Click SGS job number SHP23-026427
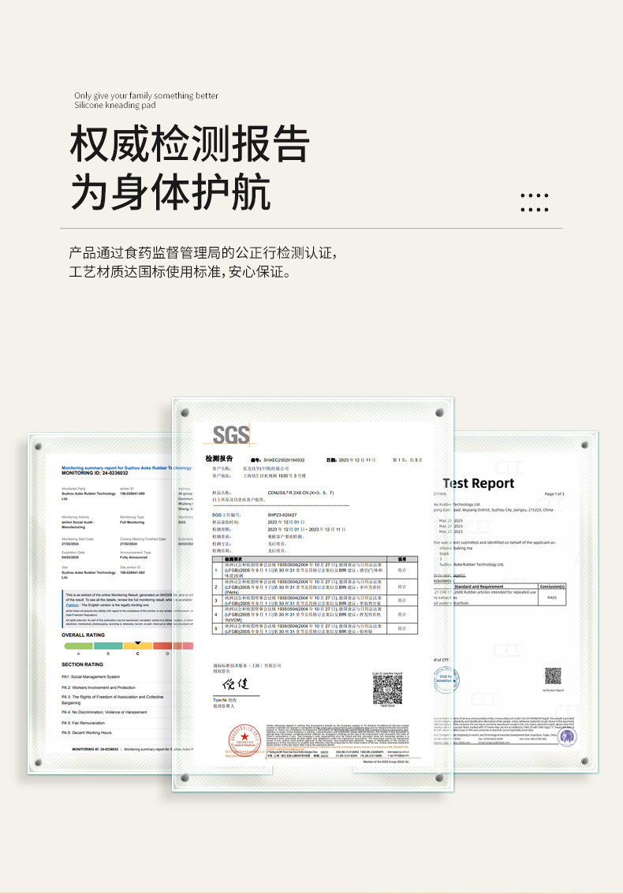Image resolution: width=623 pixels, height=894 pixels. (282, 514)
